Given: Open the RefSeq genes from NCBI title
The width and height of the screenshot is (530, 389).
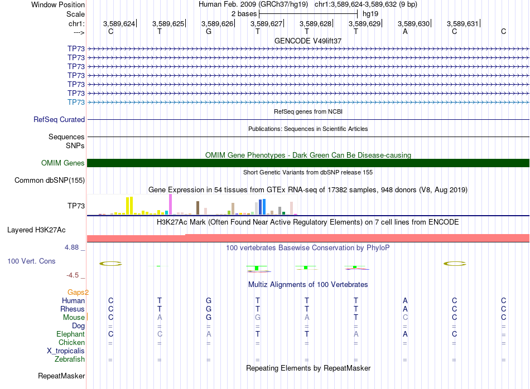Looking at the screenshot, I should 308,111.
